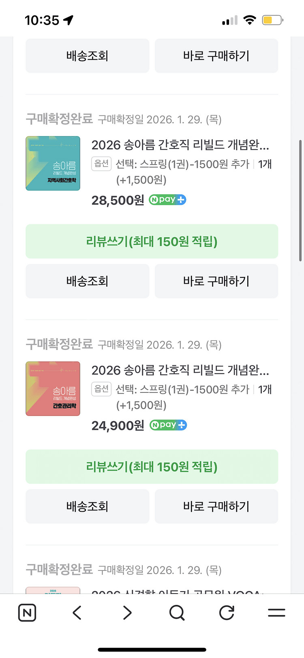Tap the topmost 바로 구매하기 button
Screen dimensions: 304x658
(x=216, y=56)
